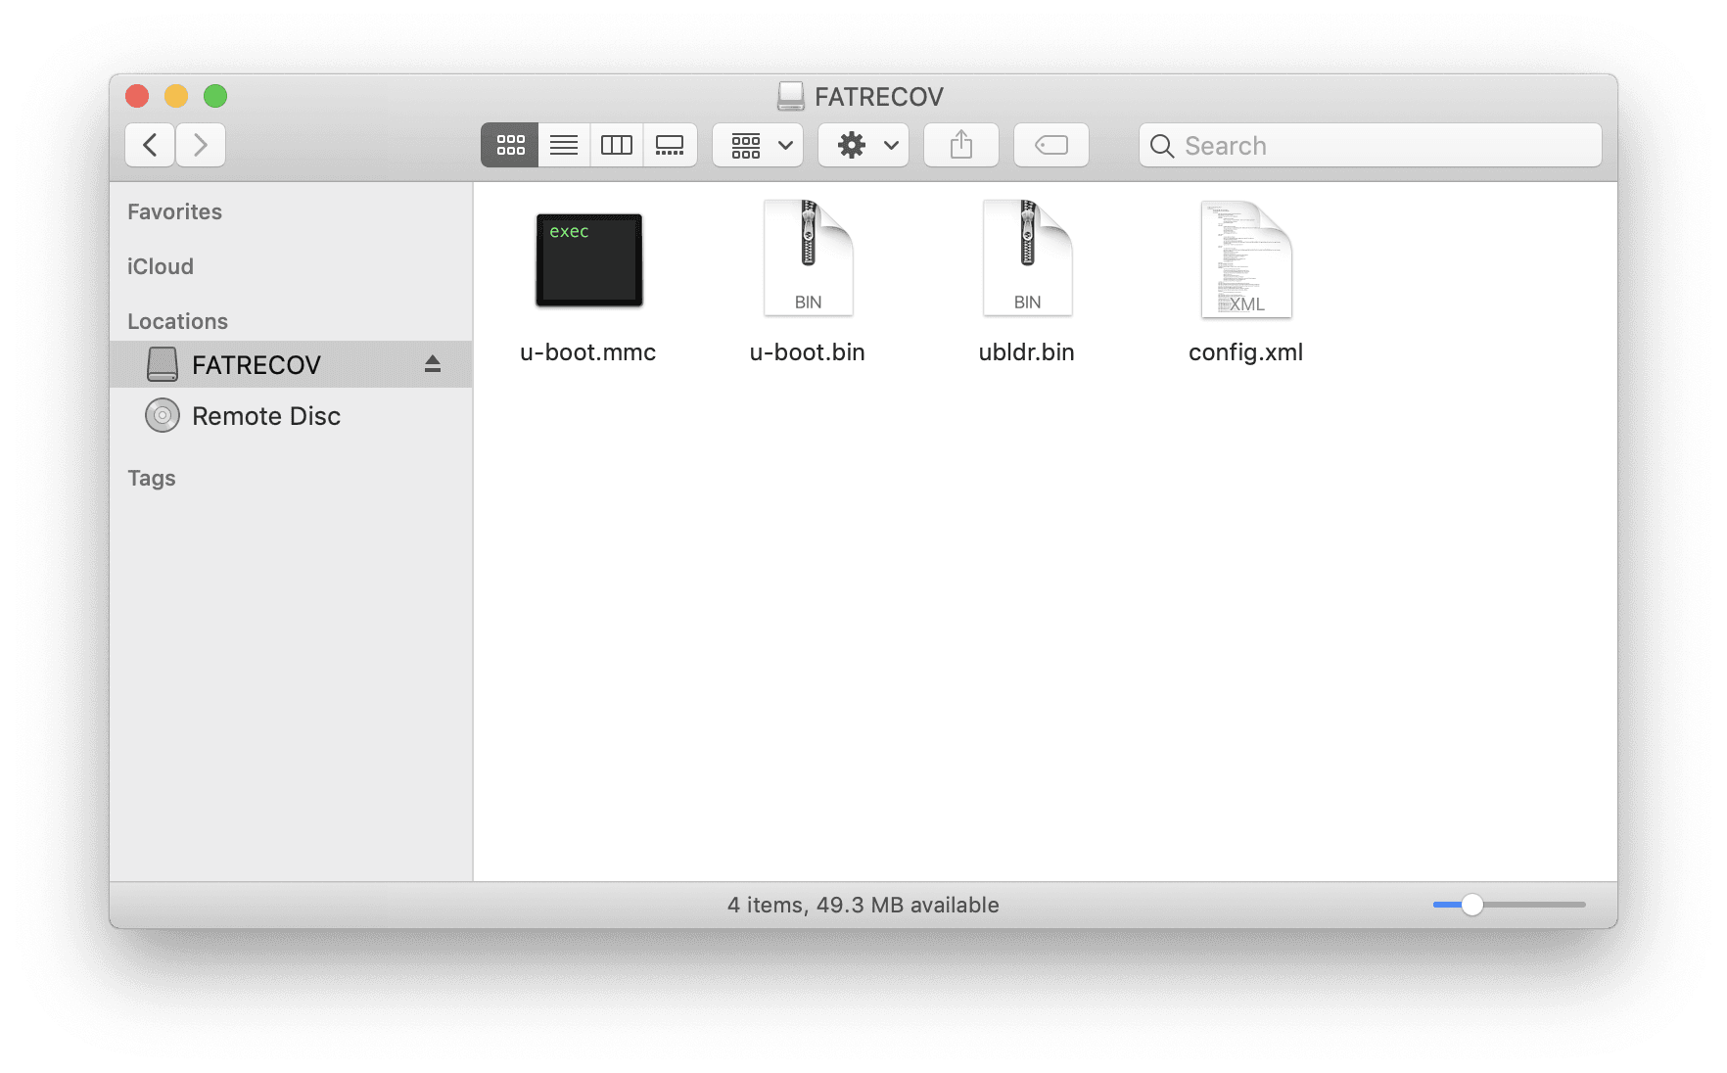Click the Tags sidebar heading
The image size is (1727, 1073).
coord(152,478)
